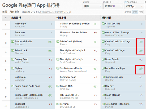Click the in-app purchase icon beside Terraria
The width and height of the screenshot is (146, 109).
(58, 104)
